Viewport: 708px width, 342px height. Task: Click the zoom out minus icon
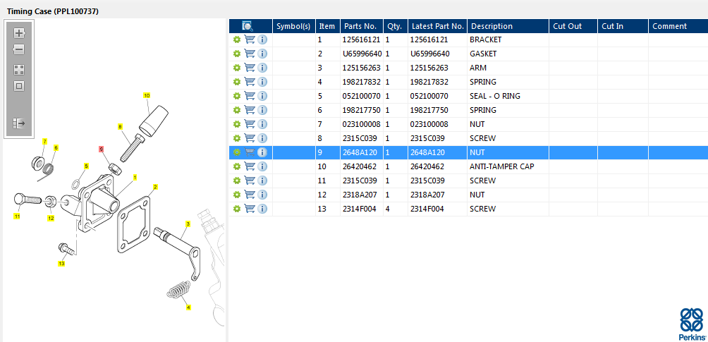pyautogui.click(x=19, y=50)
